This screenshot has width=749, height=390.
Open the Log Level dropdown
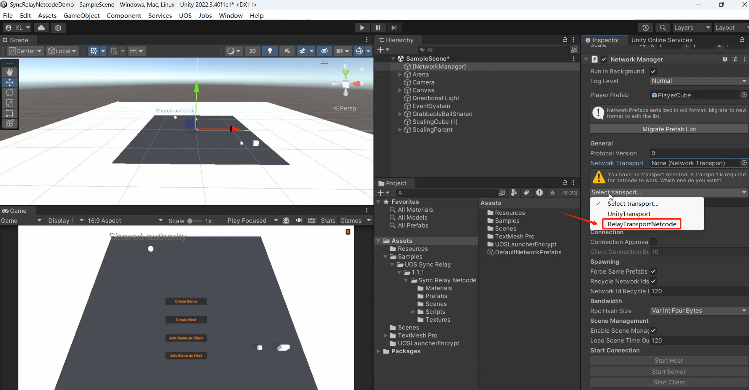pyautogui.click(x=698, y=81)
